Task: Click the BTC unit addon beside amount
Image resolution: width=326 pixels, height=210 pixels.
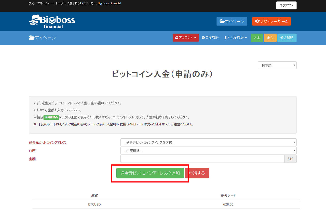Action: pos(290,159)
